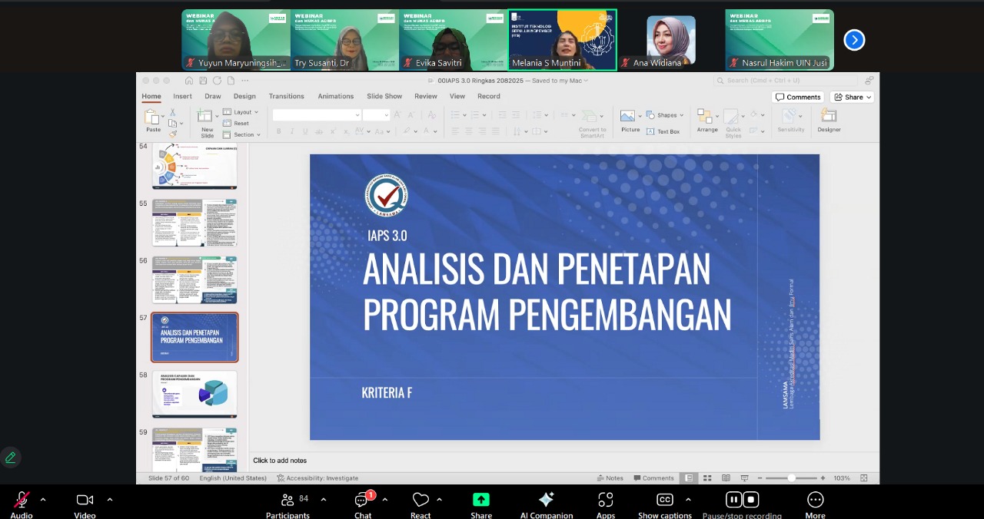Insert a Text Box from ribbon

click(663, 131)
